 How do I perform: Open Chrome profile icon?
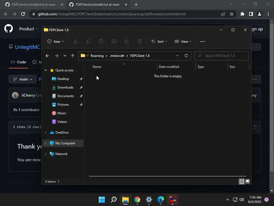coord(260,14)
